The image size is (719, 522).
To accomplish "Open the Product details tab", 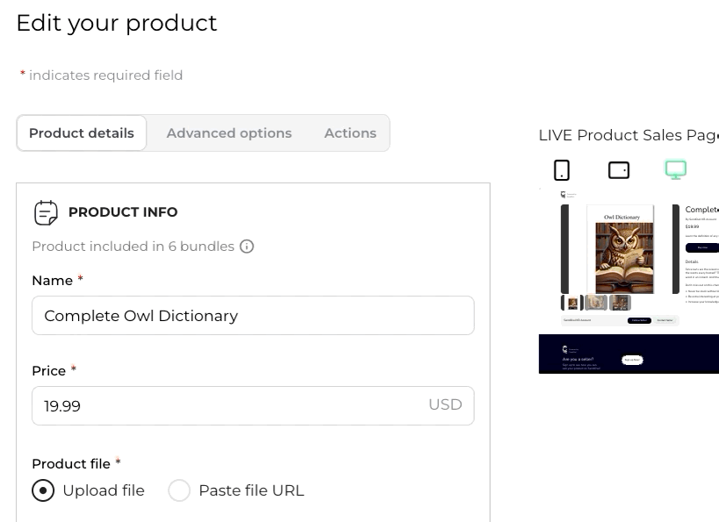I will click(x=82, y=133).
